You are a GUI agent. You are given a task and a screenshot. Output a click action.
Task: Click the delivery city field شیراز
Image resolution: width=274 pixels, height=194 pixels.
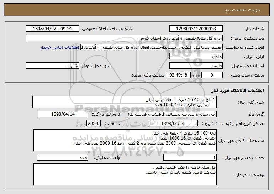[52, 66]
